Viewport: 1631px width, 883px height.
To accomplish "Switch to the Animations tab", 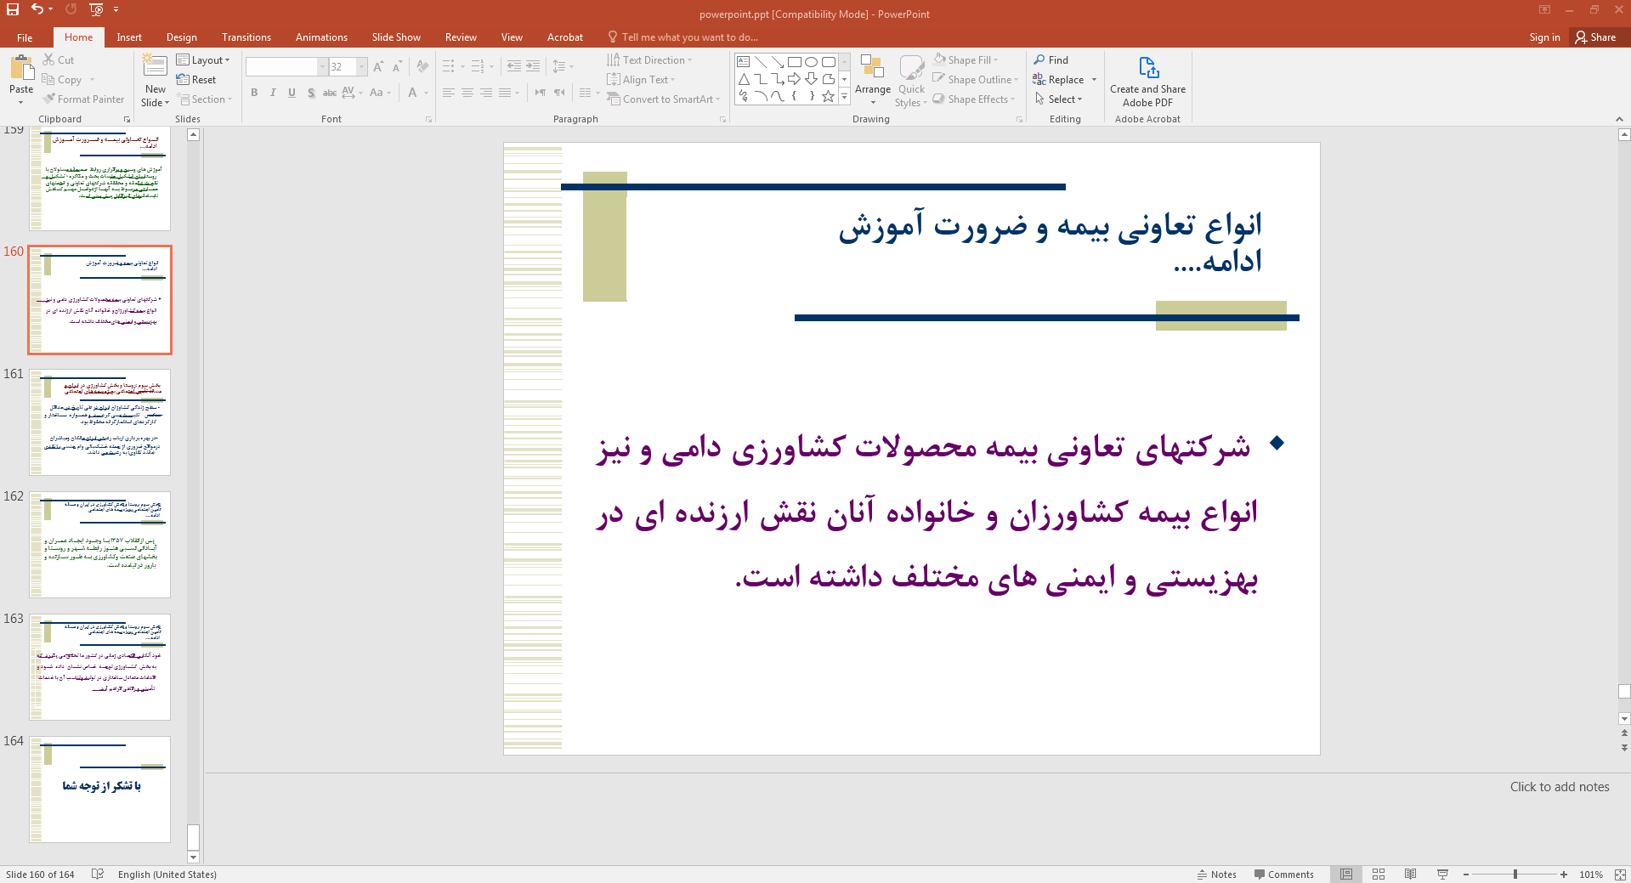I will [321, 37].
